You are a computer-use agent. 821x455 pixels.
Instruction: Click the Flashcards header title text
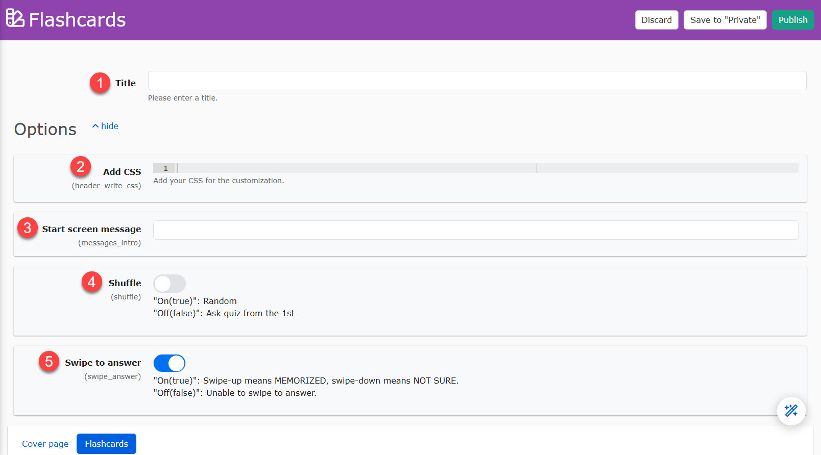(x=77, y=20)
